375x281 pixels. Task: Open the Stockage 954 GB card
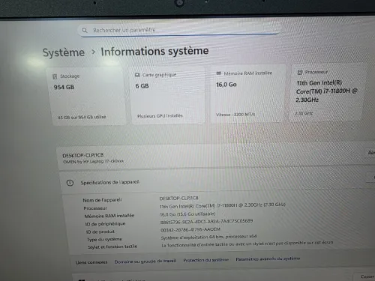coord(86,96)
